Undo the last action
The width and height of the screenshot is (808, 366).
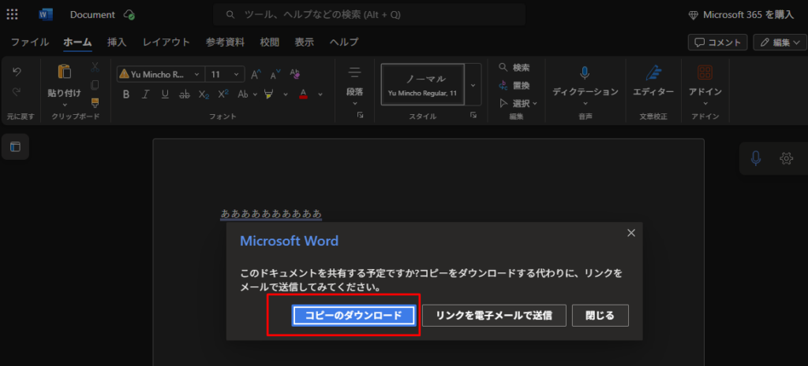17,72
